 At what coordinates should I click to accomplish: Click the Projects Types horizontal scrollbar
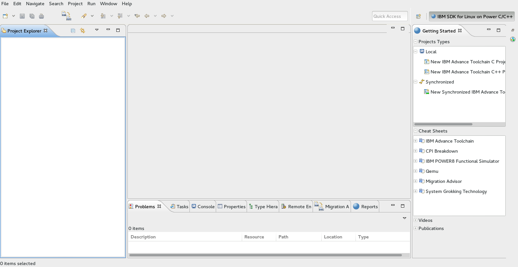443,124
